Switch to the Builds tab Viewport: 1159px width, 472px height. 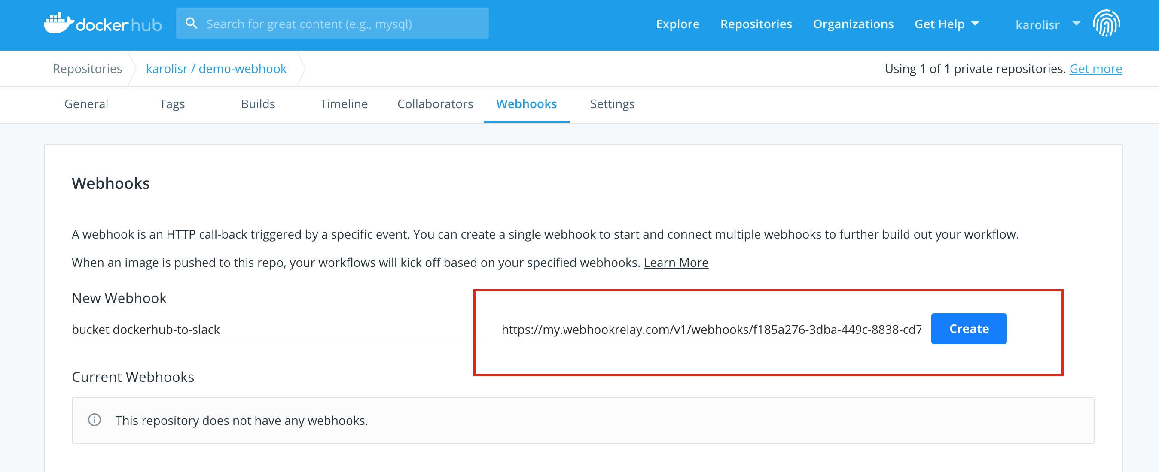(258, 104)
